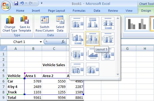Click the Save icon in Quick Access Toolbar
The image size is (154, 101).
point(16,3)
